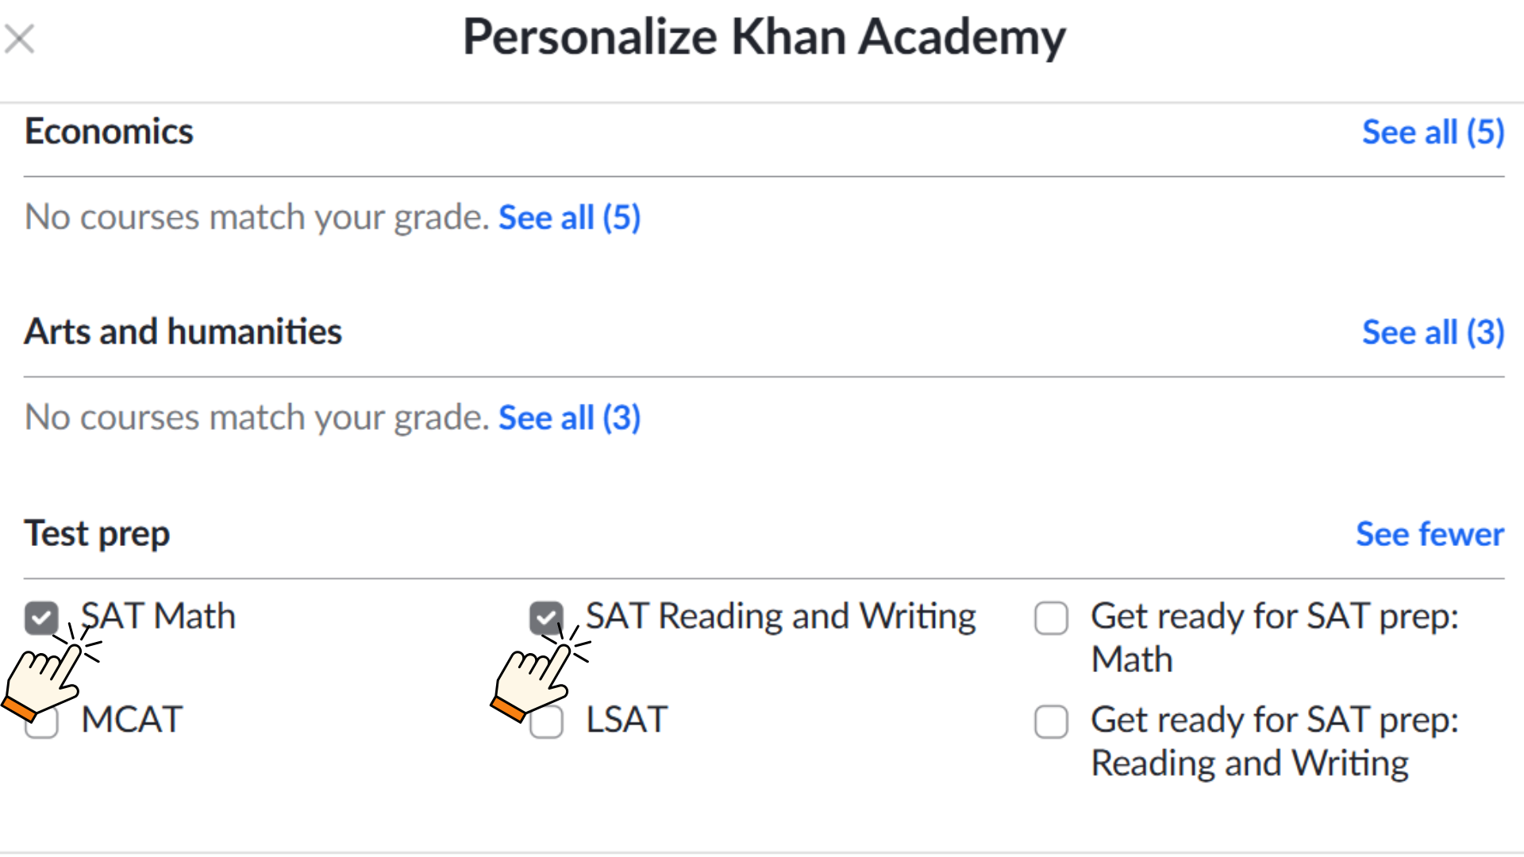Check Get ready for SAT prep: Reading and Writing

[x=1051, y=722]
